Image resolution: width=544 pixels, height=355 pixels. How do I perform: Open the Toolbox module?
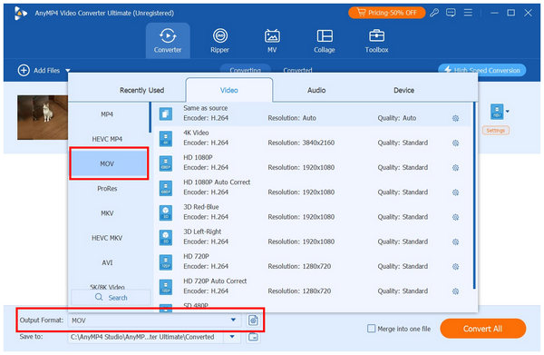(x=376, y=41)
